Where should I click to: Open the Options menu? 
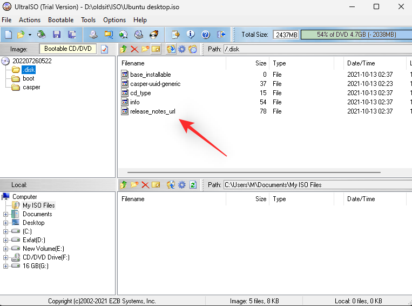coord(114,20)
